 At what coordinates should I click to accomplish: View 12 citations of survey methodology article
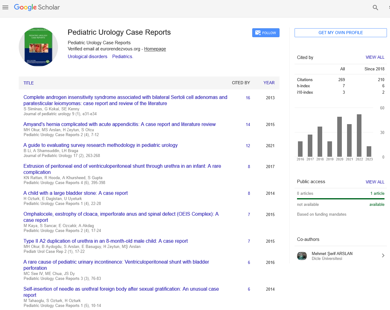248,146
